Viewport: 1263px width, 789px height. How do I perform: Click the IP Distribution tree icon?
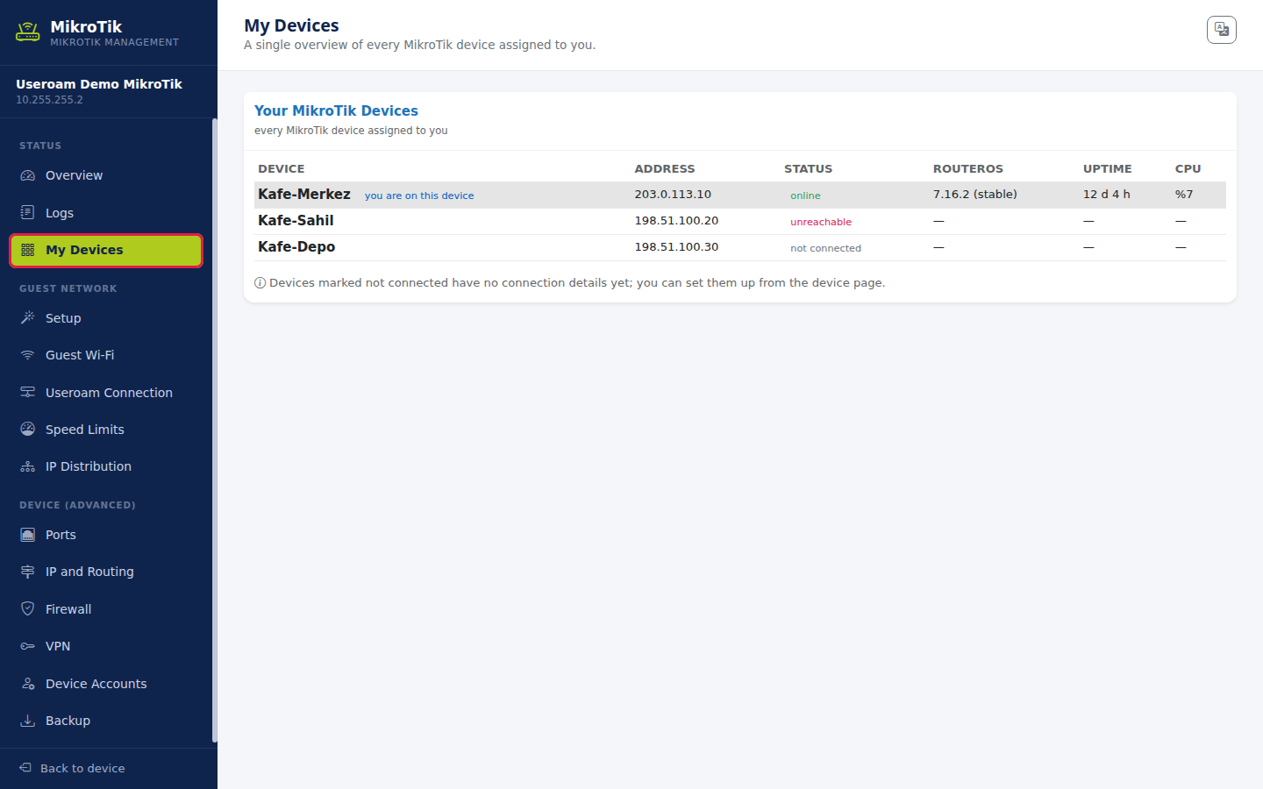[28, 466]
